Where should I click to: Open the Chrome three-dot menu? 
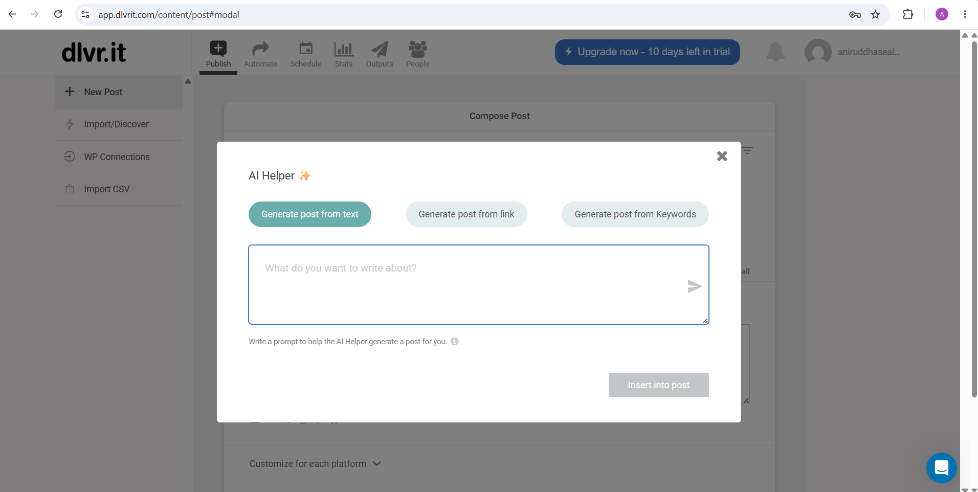tap(965, 14)
